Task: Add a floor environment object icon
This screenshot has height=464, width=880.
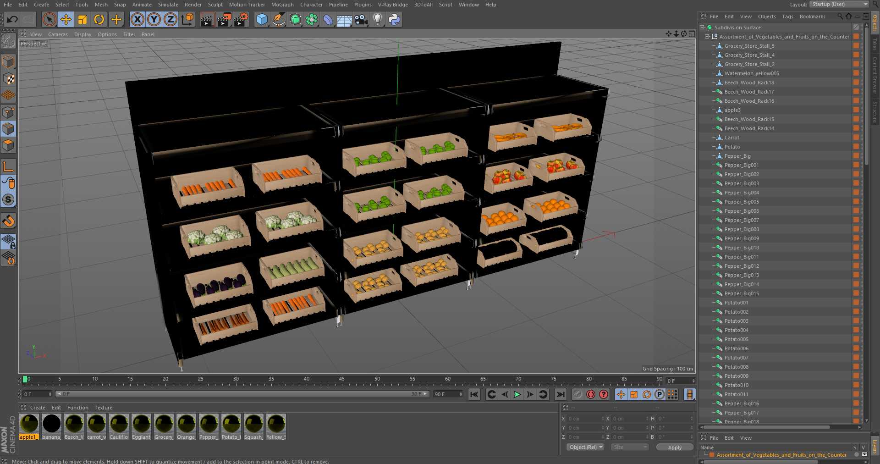Action: point(344,19)
